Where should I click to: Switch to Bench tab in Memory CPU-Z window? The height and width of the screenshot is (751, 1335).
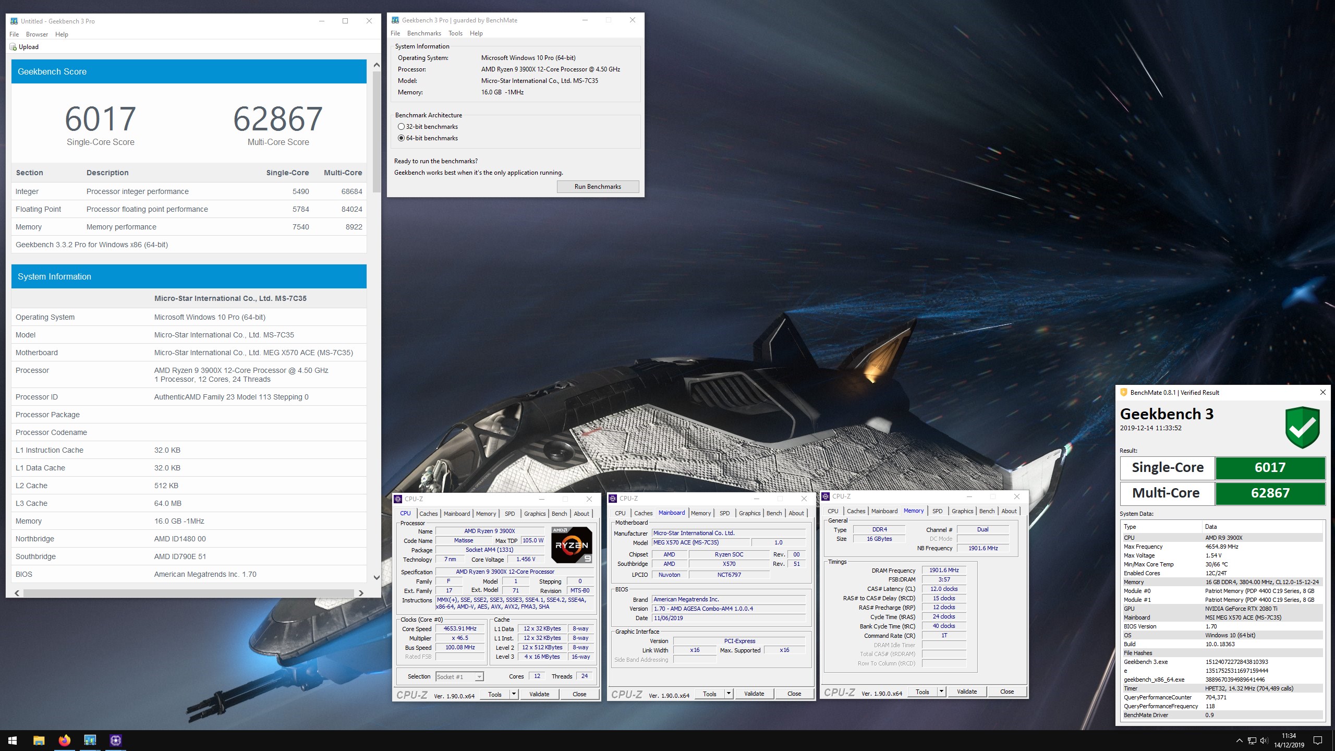pyautogui.click(x=987, y=511)
